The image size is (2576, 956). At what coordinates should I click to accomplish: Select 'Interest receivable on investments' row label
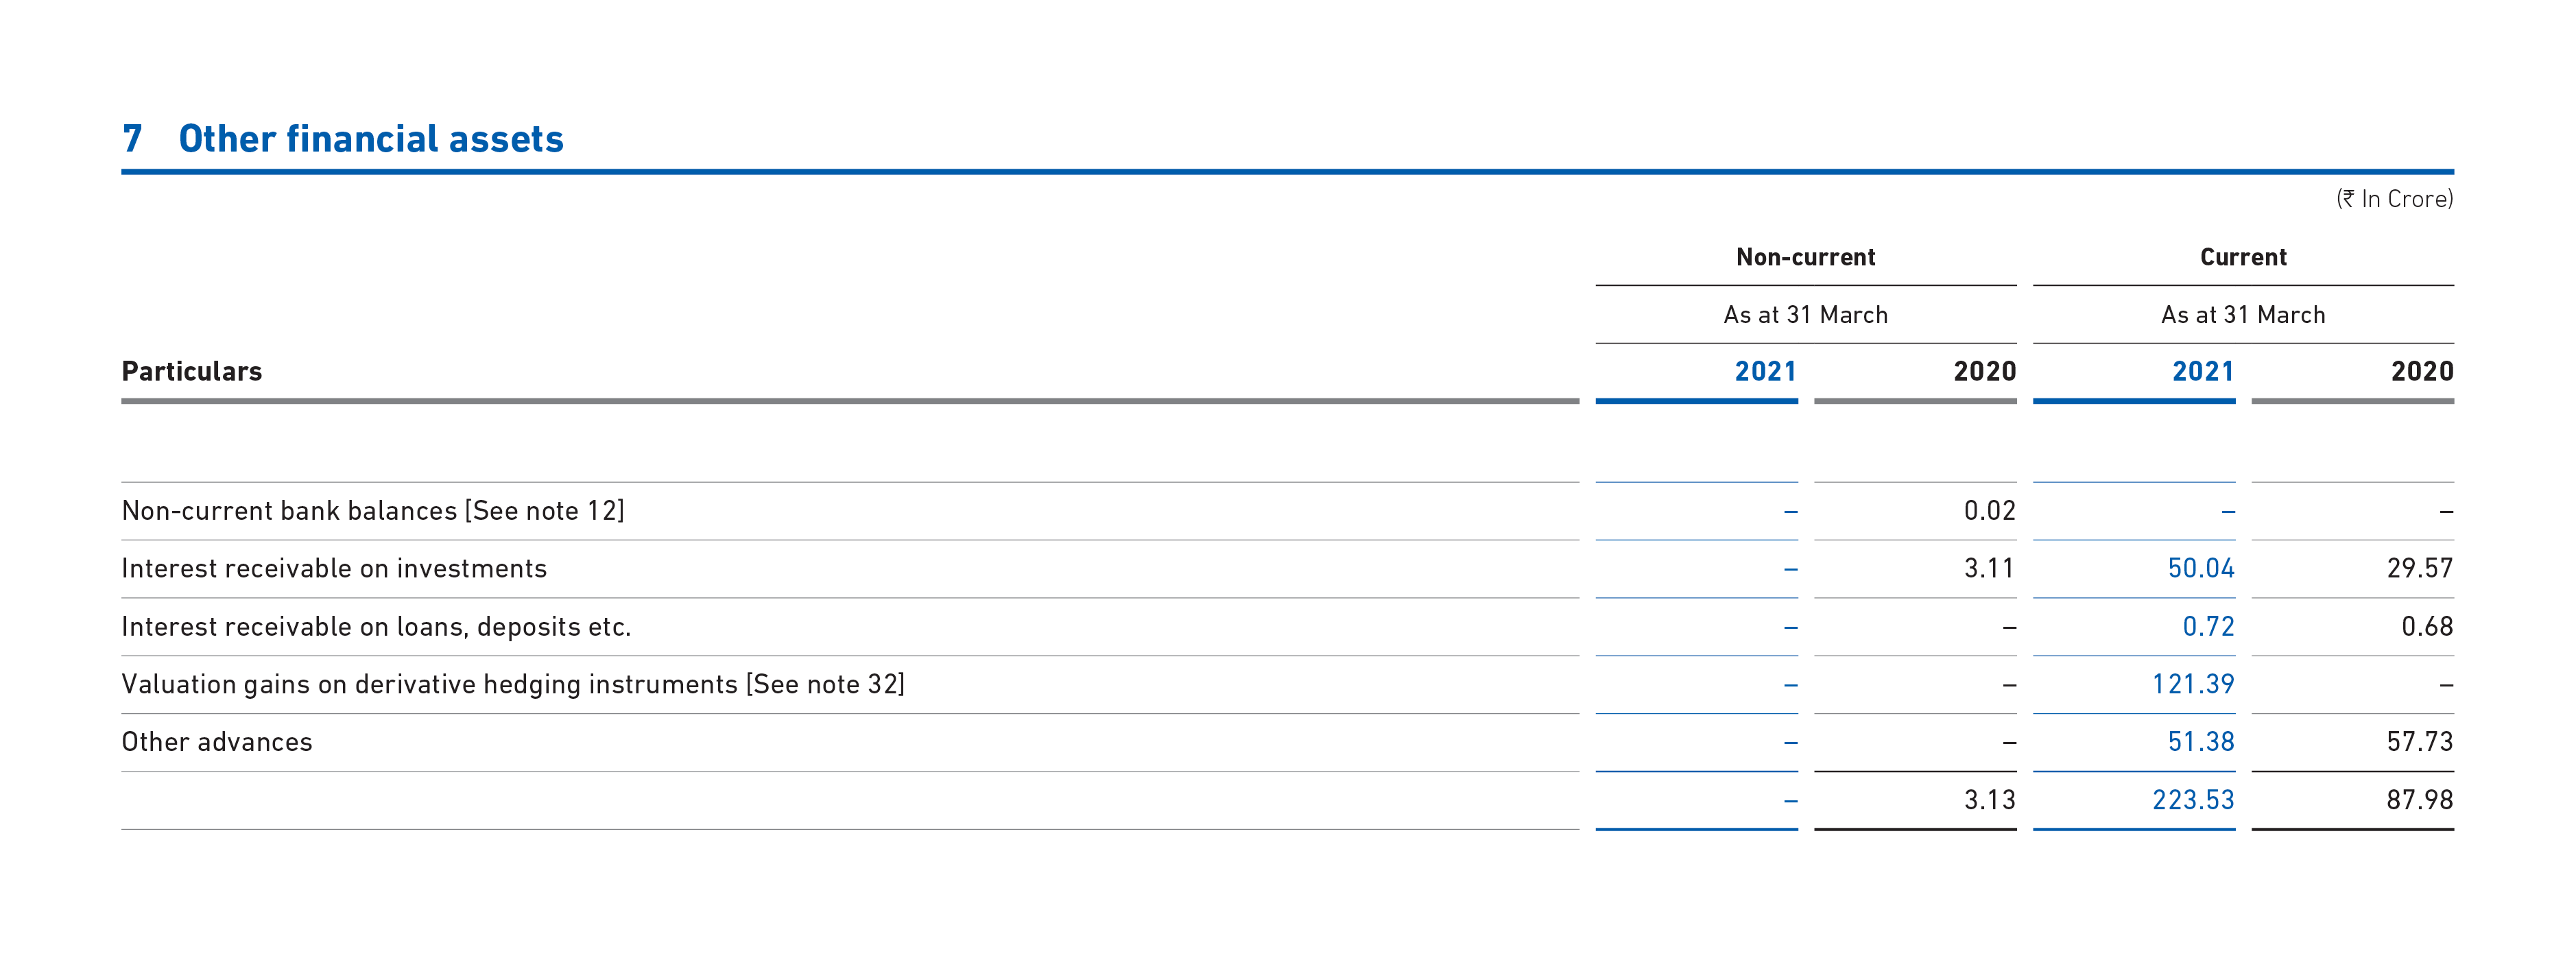[334, 569]
